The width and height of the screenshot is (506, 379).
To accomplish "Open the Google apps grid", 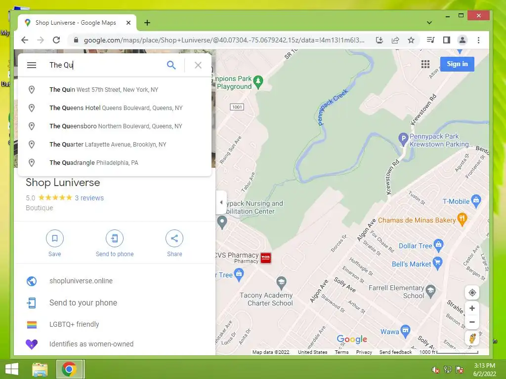I will point(425,64).
